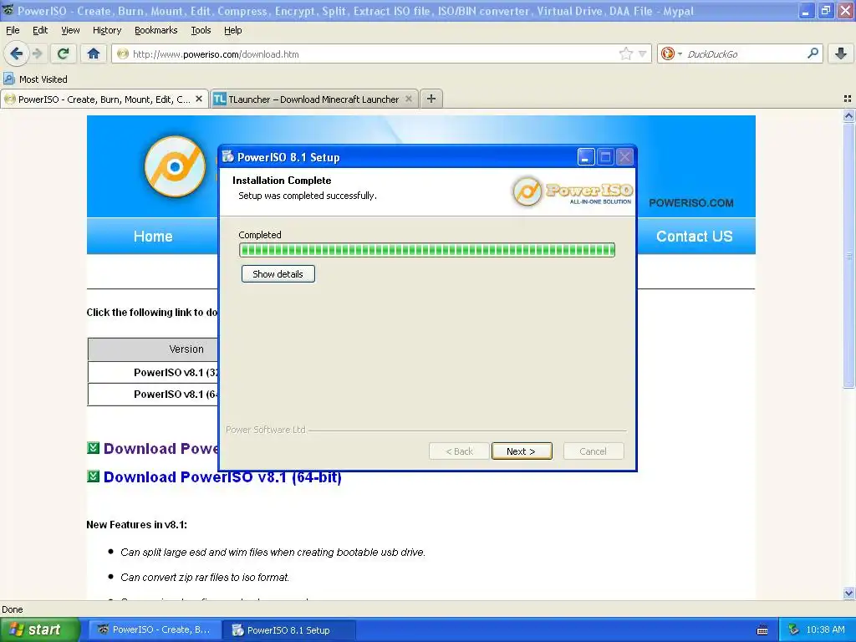Click the browser forward arrow

tap(37, 53)
